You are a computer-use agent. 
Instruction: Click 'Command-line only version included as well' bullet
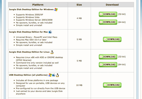37,63
